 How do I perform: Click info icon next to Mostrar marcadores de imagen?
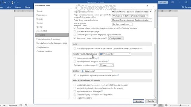click(x=102, y=91)
